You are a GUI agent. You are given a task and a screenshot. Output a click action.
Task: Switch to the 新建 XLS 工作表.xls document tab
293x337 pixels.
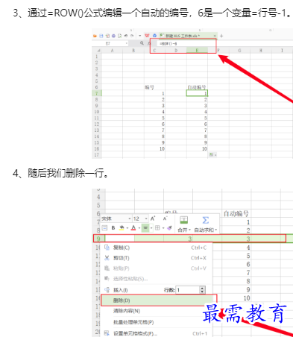click(x=189, y=36)
